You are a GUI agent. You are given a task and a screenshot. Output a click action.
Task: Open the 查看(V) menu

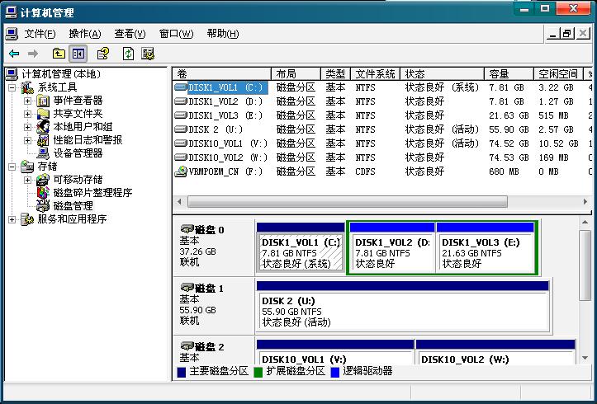point(130,34)
